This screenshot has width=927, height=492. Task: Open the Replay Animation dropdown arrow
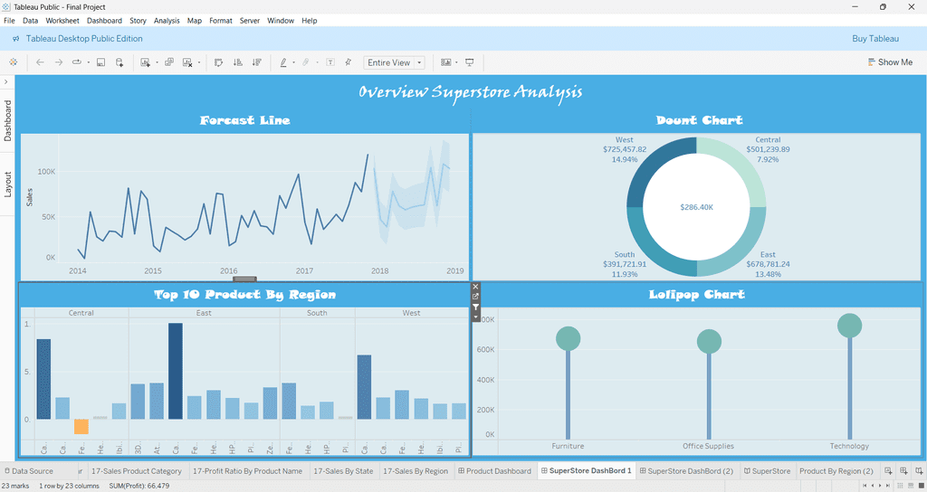[x=88, y=62]
